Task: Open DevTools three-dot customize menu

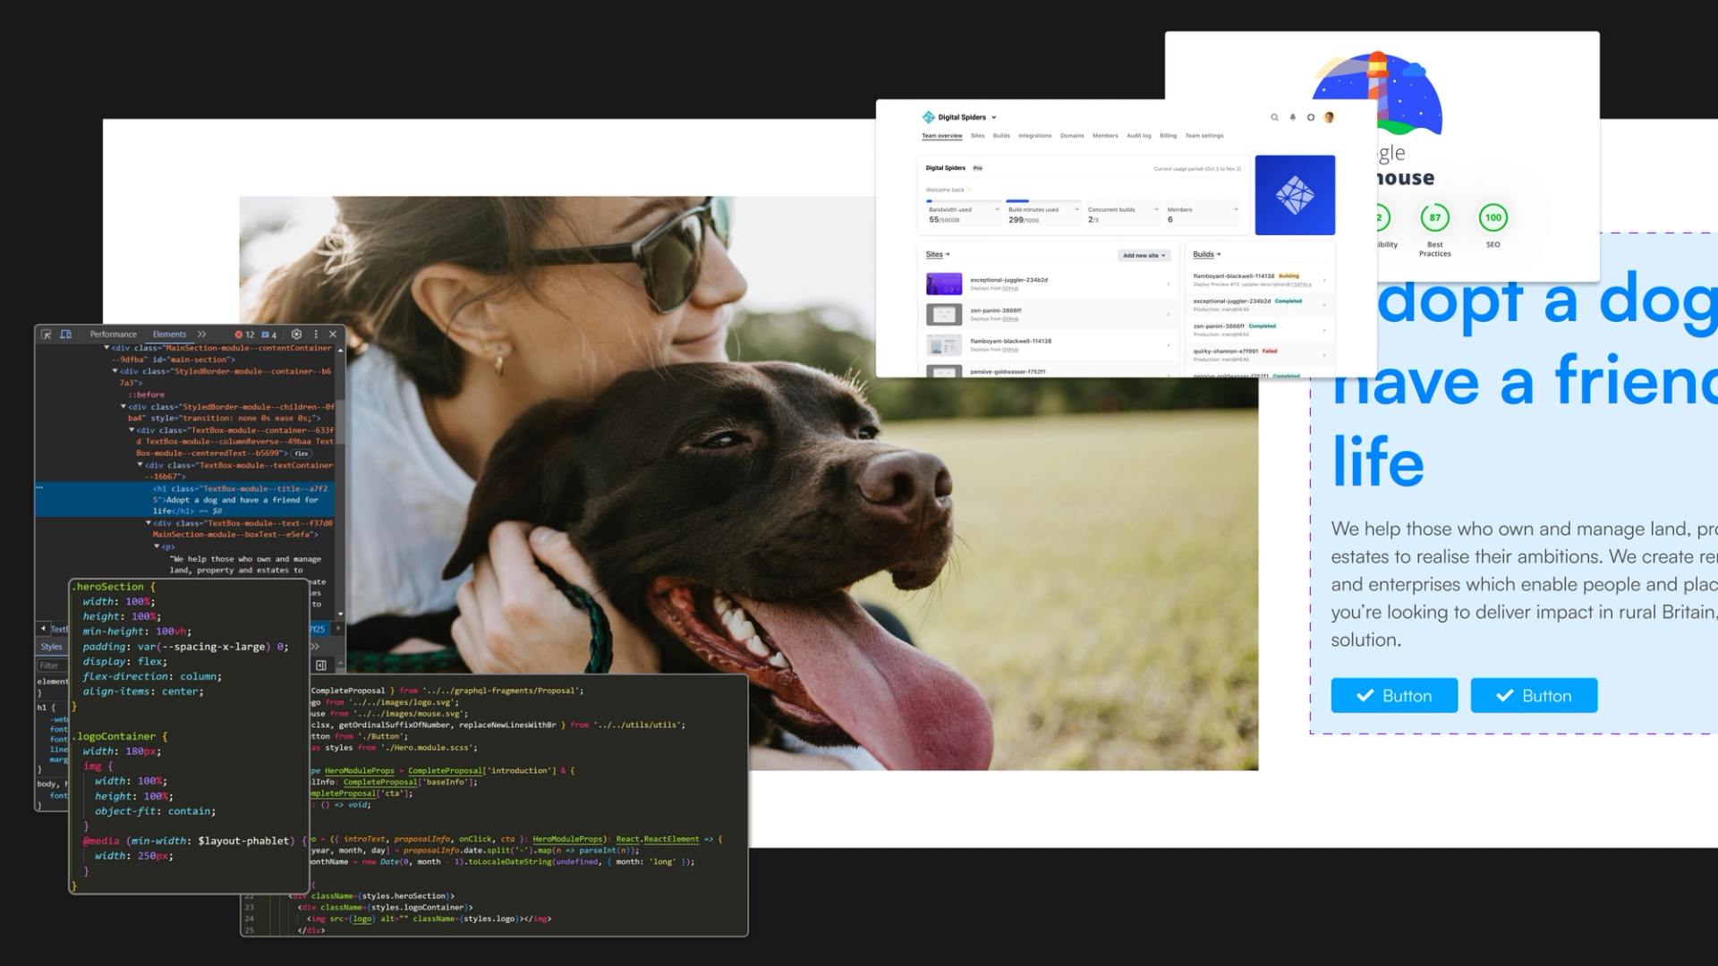Action: (315, 335)
